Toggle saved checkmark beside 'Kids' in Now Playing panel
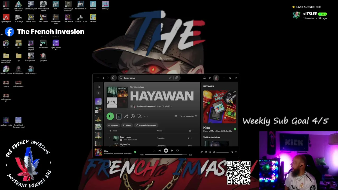 point(235,129)
